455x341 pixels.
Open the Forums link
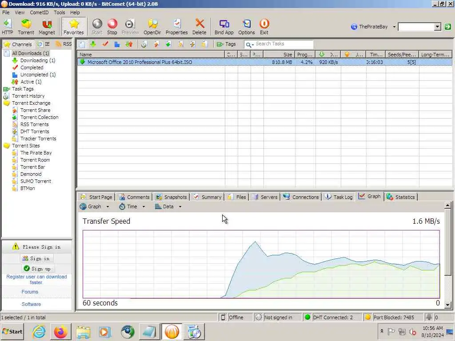click(30, 292)
